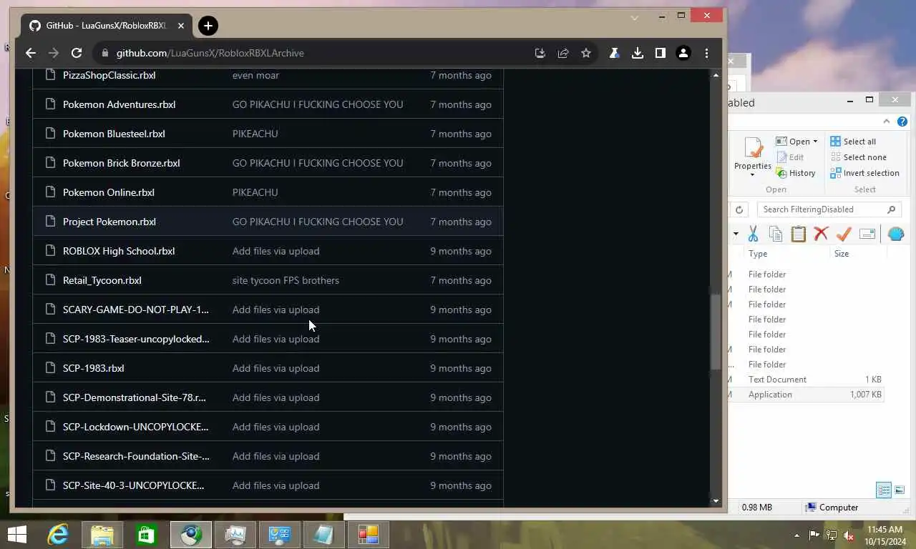Refresh the Explorer folder view
The image size is (916, 549).
click(x=739, y=209)
